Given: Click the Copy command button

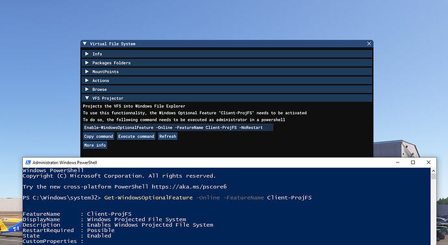Looking at the screenshot, I should tap(99, 136).
